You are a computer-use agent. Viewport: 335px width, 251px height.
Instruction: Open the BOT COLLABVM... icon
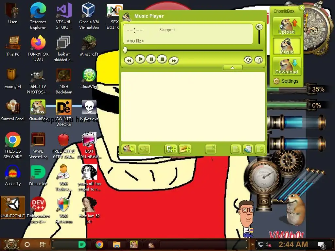89,145
